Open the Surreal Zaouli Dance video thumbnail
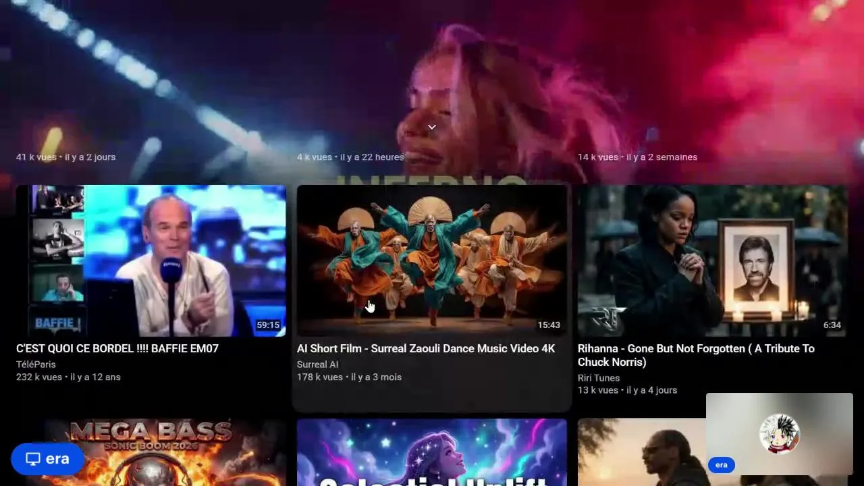This screenshot has width=864, height=486. [x=432, y=261]
